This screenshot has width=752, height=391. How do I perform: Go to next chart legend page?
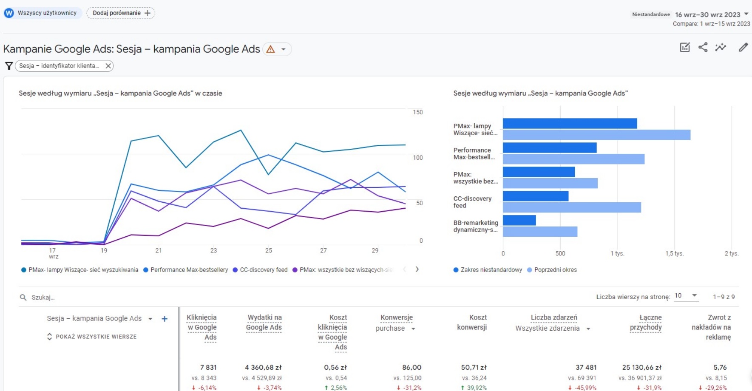click(x=417, y=269)
